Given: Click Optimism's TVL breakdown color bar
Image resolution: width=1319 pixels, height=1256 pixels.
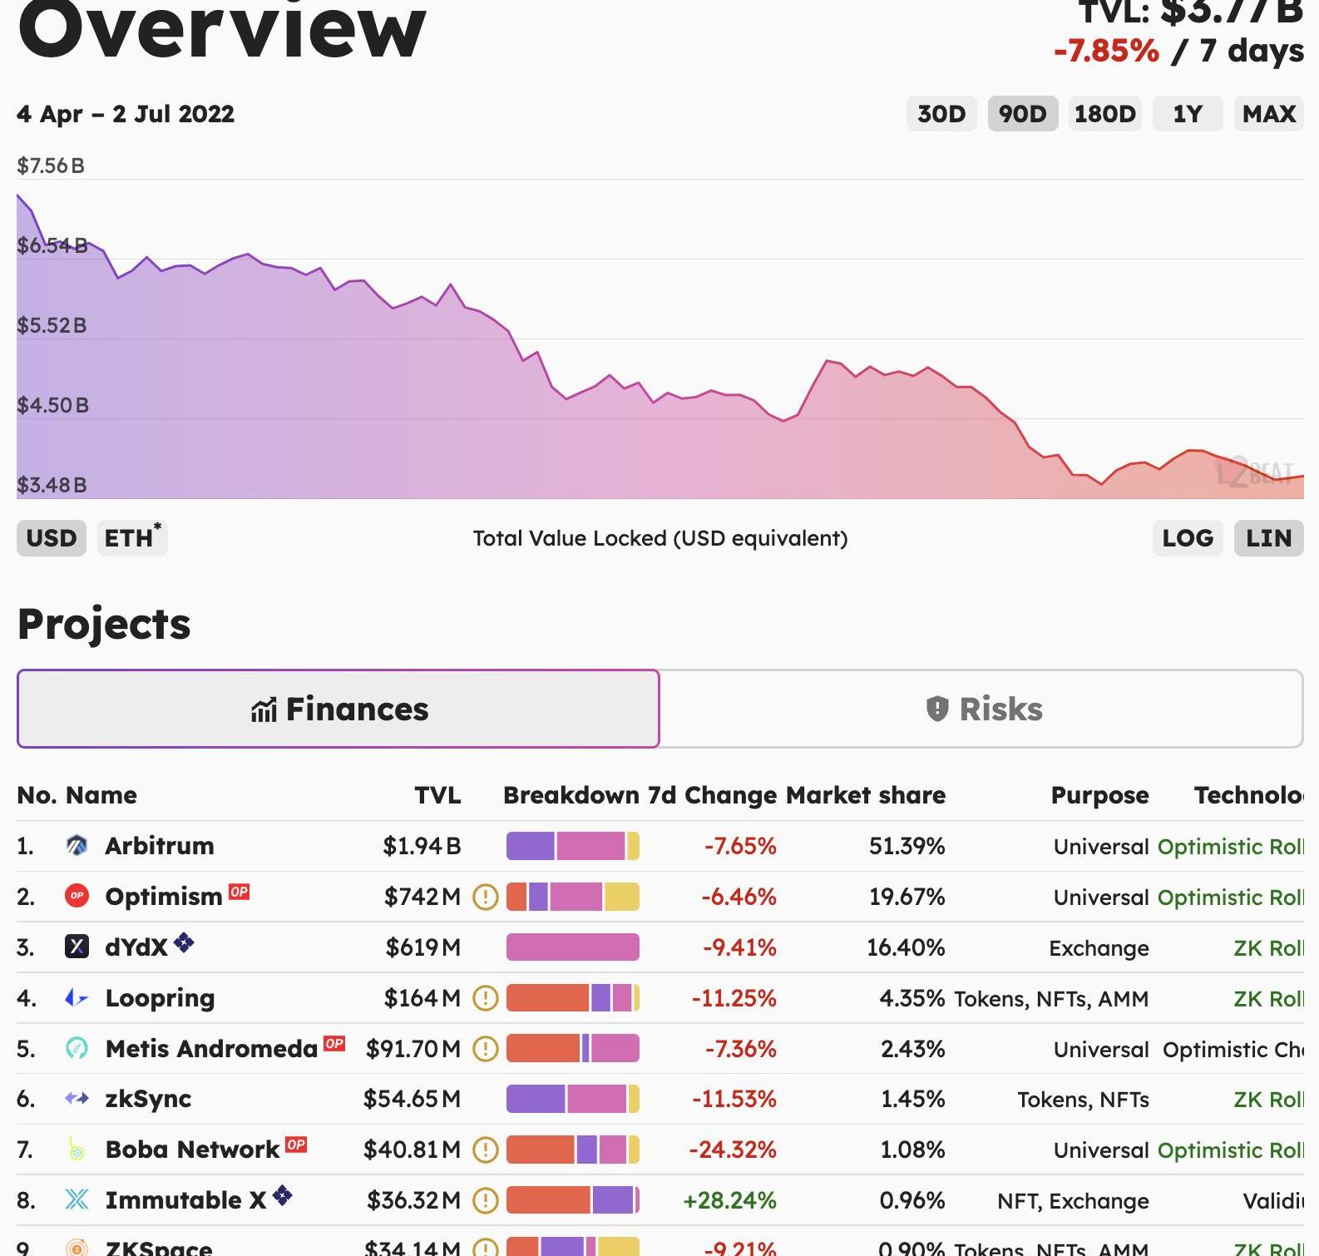Looking at the screenshot, I should pos(573,897).
